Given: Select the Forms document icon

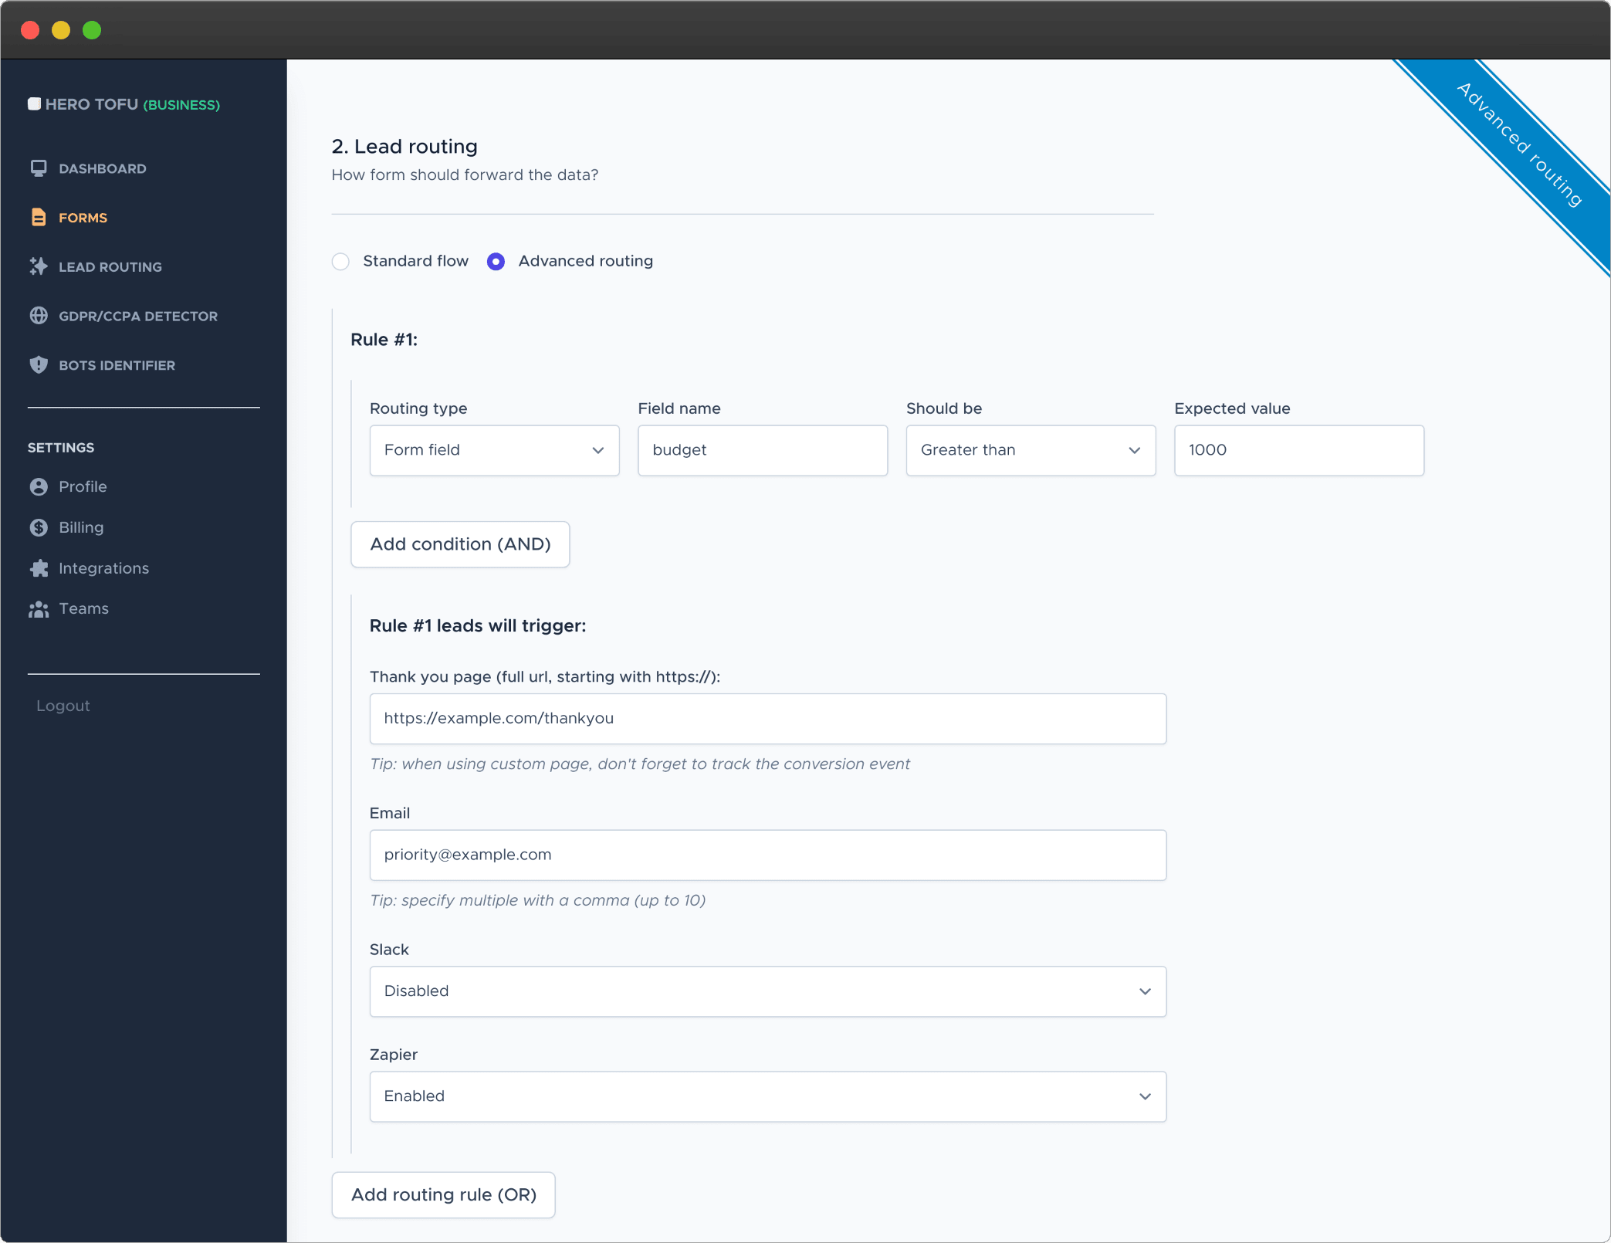Looking at the screenshot, I should (x=39, y=217).
